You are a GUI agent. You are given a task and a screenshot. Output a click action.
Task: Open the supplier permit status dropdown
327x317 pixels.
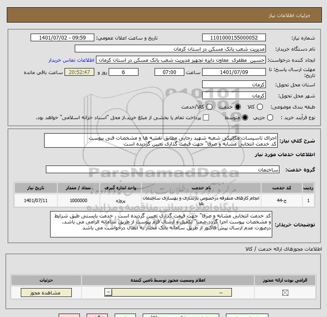pyautogui.click(x=168, y=292)
